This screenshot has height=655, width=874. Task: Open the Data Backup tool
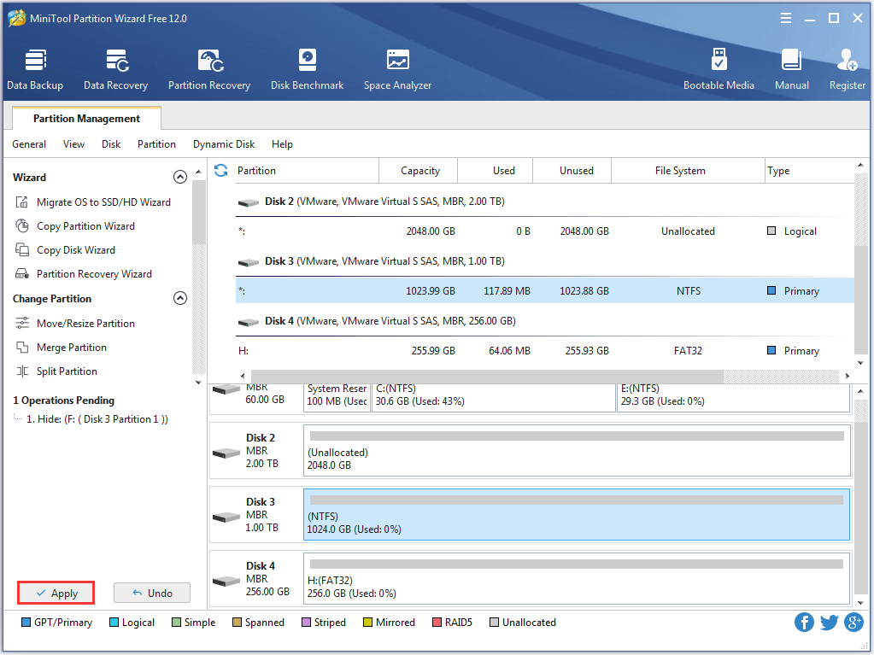34,69
